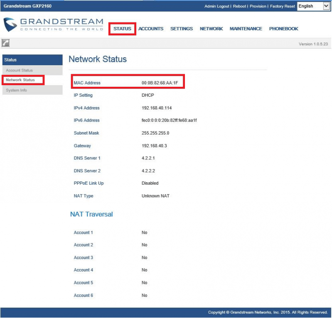Select System Info in the sidebar
This screenshot has width=332, height=318.
coord(32,90)
